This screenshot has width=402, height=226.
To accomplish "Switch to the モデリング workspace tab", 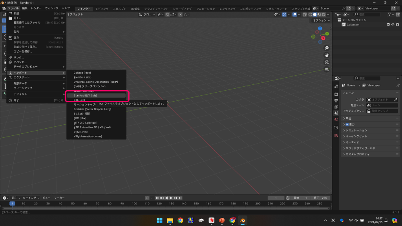I will click(x=102, y=9).
